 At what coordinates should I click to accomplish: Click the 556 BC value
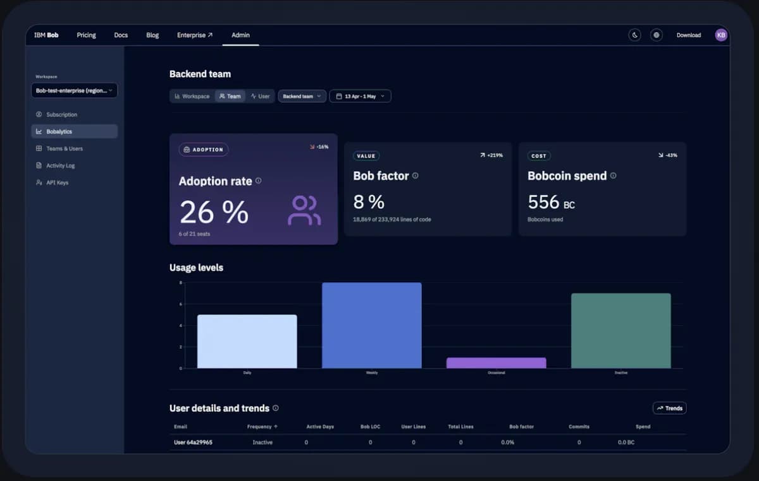point(551,202)
